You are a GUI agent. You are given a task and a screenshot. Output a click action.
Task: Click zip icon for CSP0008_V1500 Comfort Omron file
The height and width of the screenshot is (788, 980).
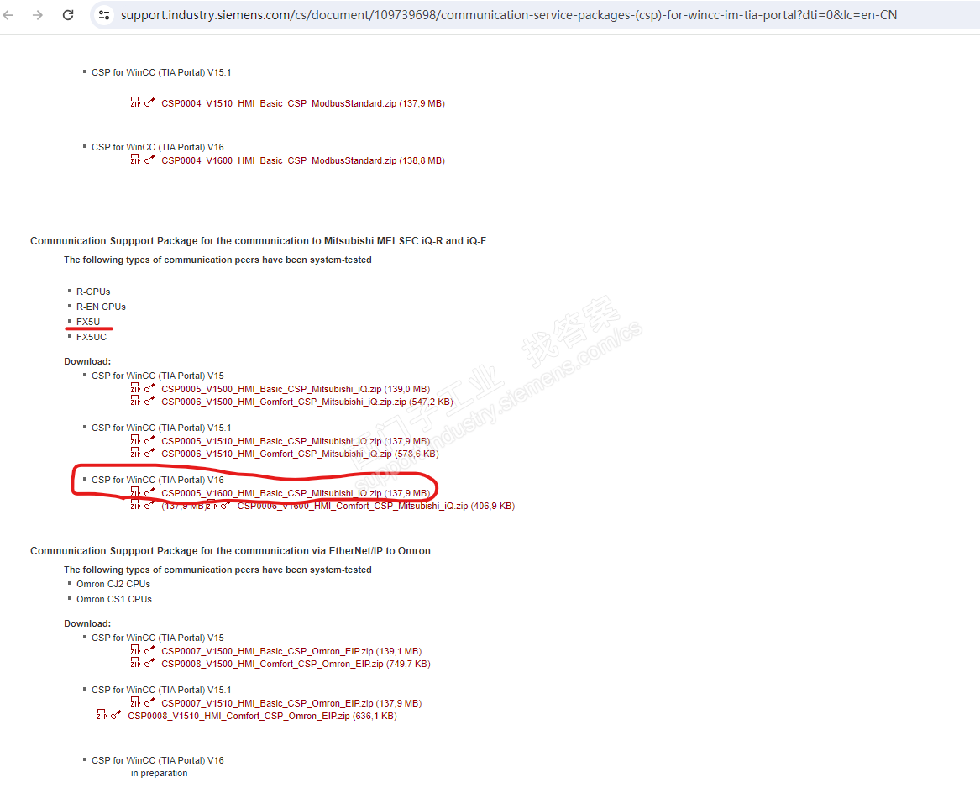(135, 662)
